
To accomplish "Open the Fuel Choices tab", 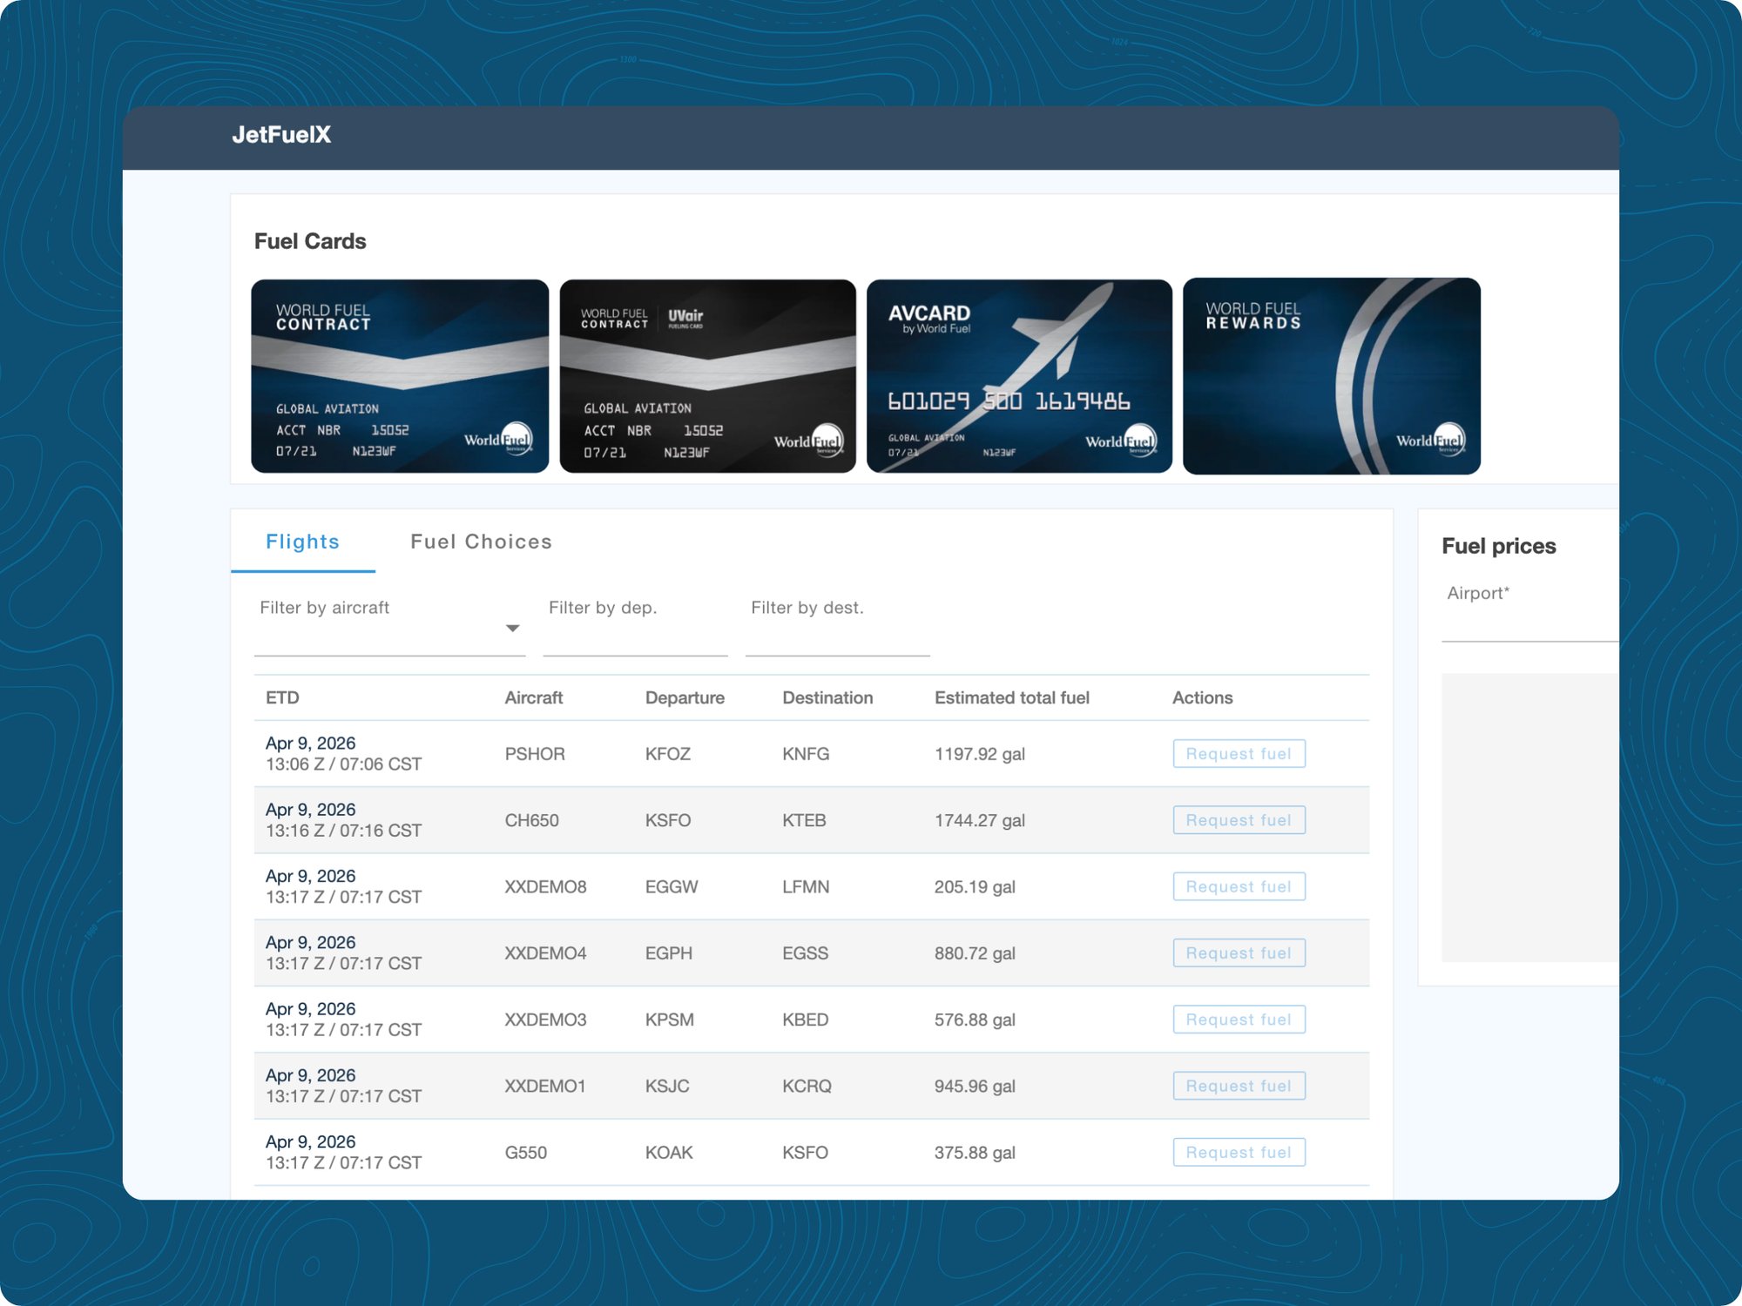I will 481,542.
